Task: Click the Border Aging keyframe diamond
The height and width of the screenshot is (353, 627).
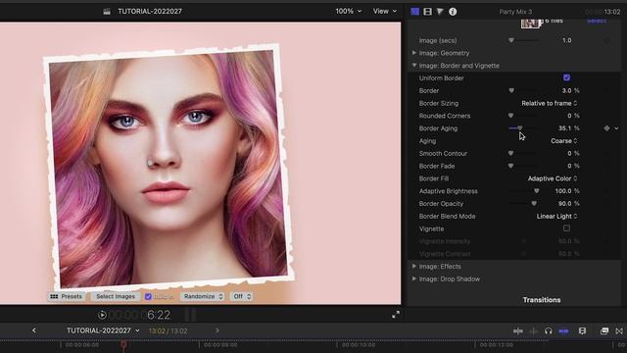Action: pos(607,128)
